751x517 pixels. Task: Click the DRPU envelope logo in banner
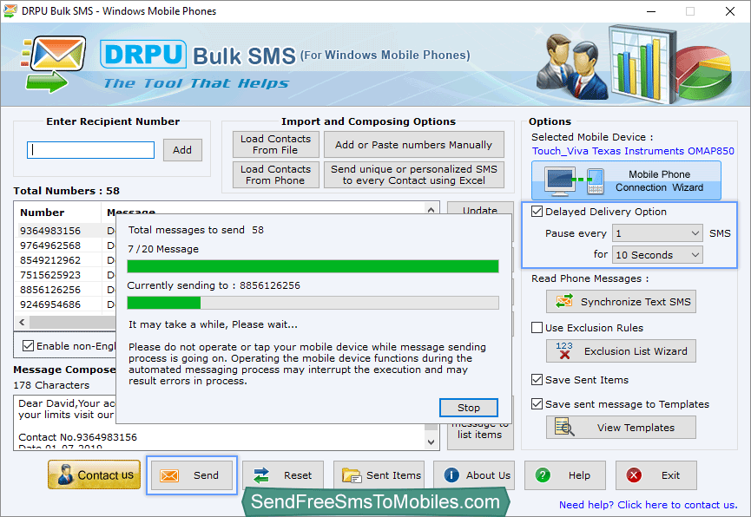[54, 64]
